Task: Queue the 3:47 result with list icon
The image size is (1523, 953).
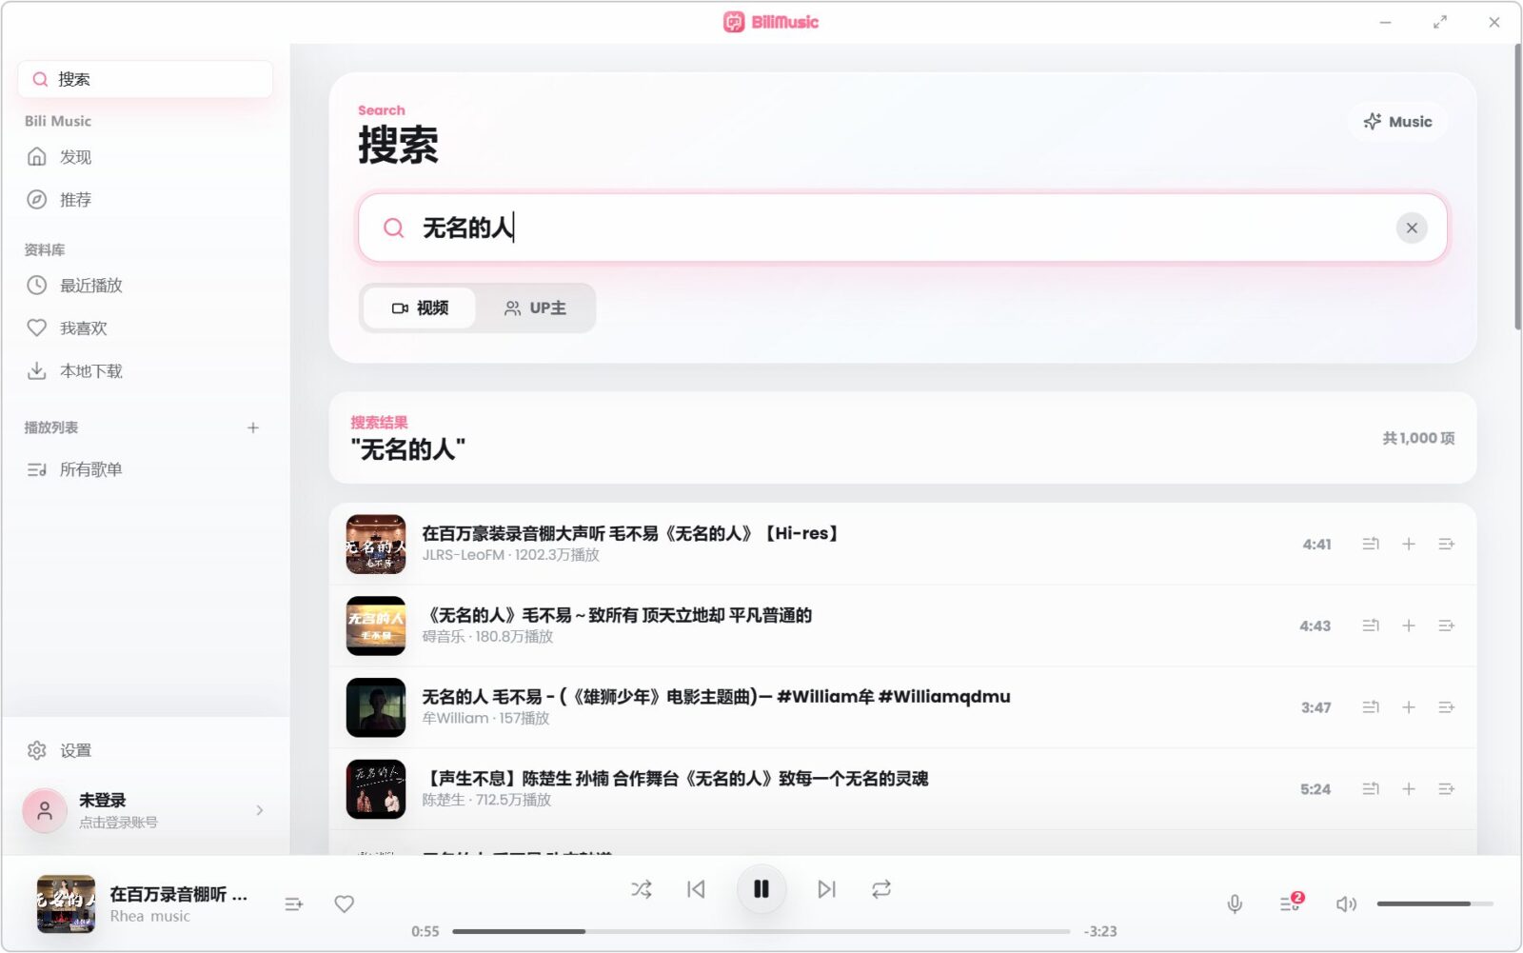Action: pyautogui.click(x=1447, y=708)
